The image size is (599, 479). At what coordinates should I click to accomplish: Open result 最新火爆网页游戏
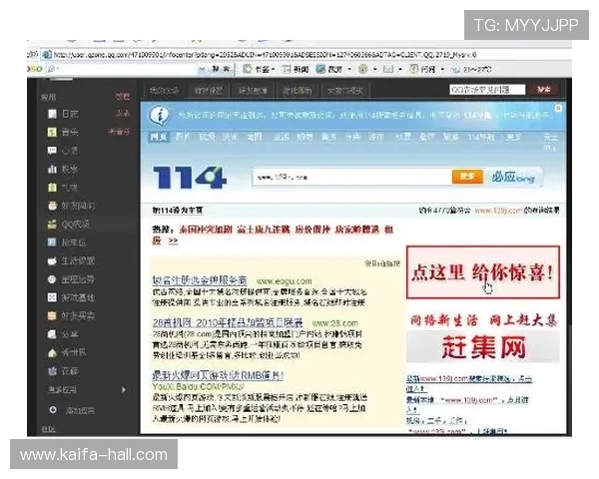point(218,375)
